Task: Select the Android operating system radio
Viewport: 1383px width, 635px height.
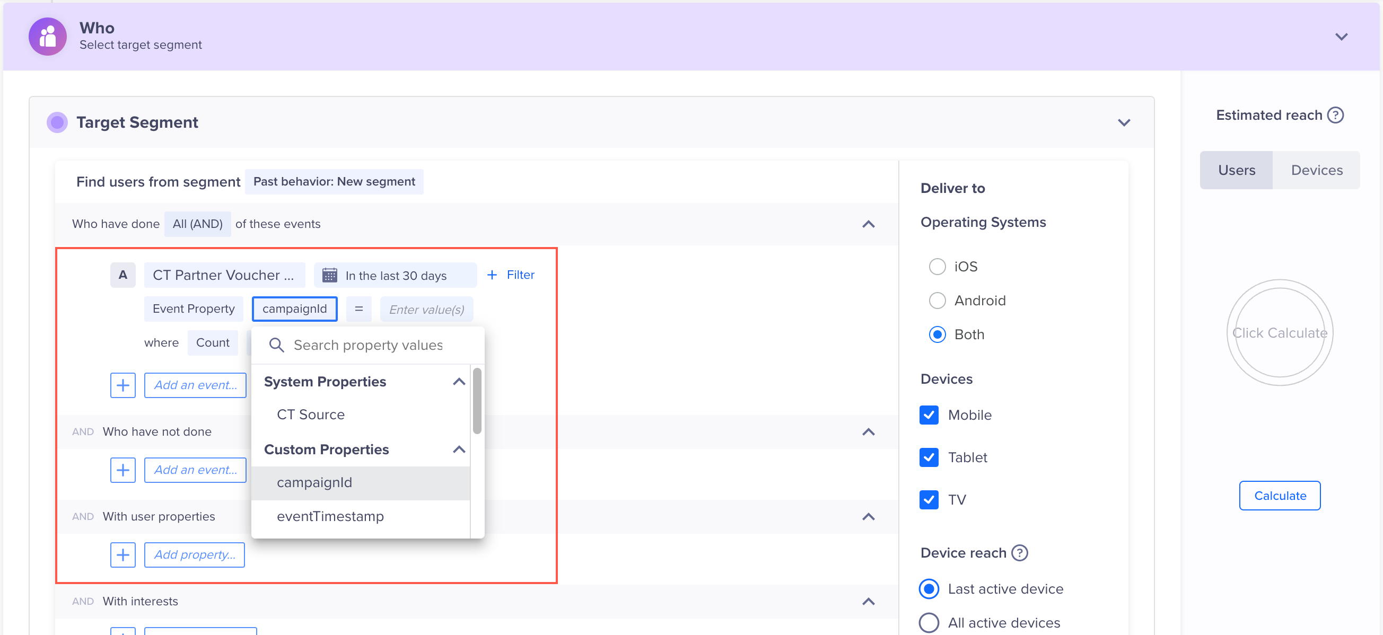Action: [x=937, y=300]
